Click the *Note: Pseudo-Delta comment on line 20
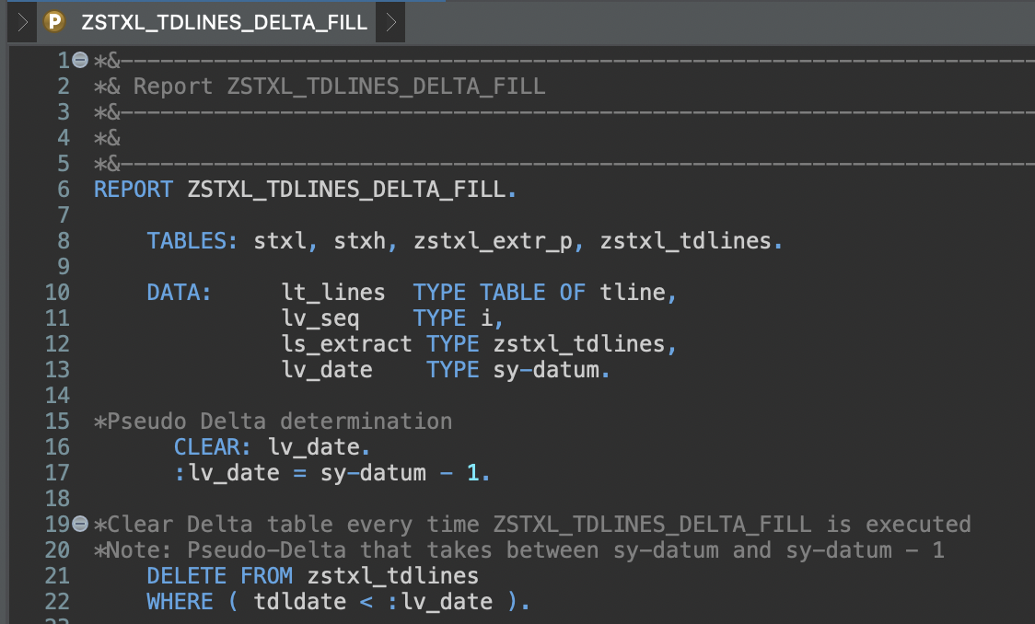Image resolution: width=1035 pixels, height=624 pixels. 518,549
